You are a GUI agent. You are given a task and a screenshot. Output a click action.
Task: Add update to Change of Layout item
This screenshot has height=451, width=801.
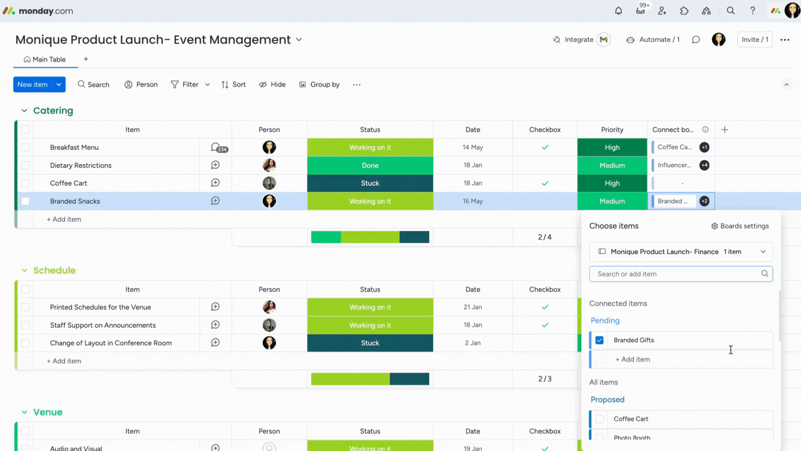(215, 343)
